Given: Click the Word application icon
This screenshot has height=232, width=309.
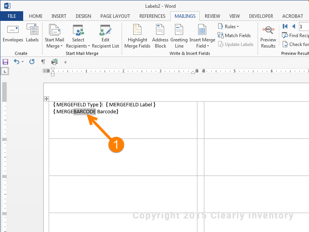Looking at the screenshot, I should tap(7, 6).
